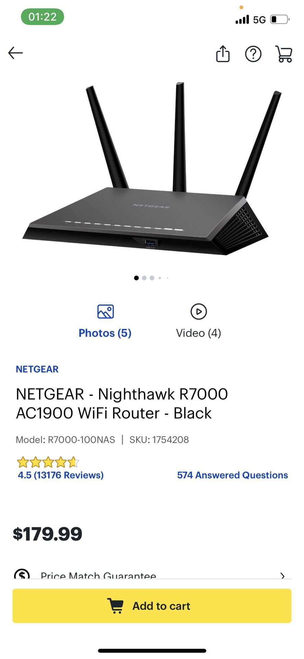Tap the back arrow icon
The image size is (304, 659).
coord(15,53)
